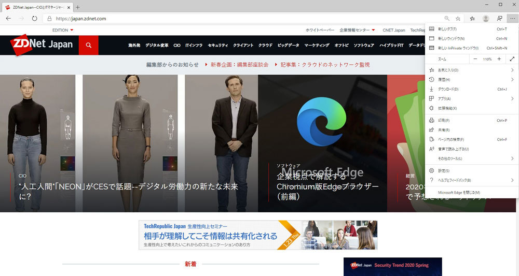Open the ハイブリッドIT navigation item
The image size is (519, 276).
click(391, 45)
